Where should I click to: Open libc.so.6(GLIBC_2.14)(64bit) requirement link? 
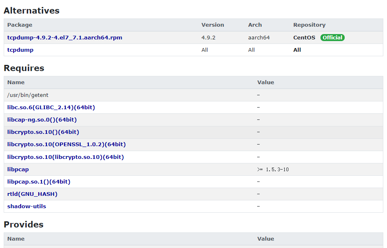[51, 107]
